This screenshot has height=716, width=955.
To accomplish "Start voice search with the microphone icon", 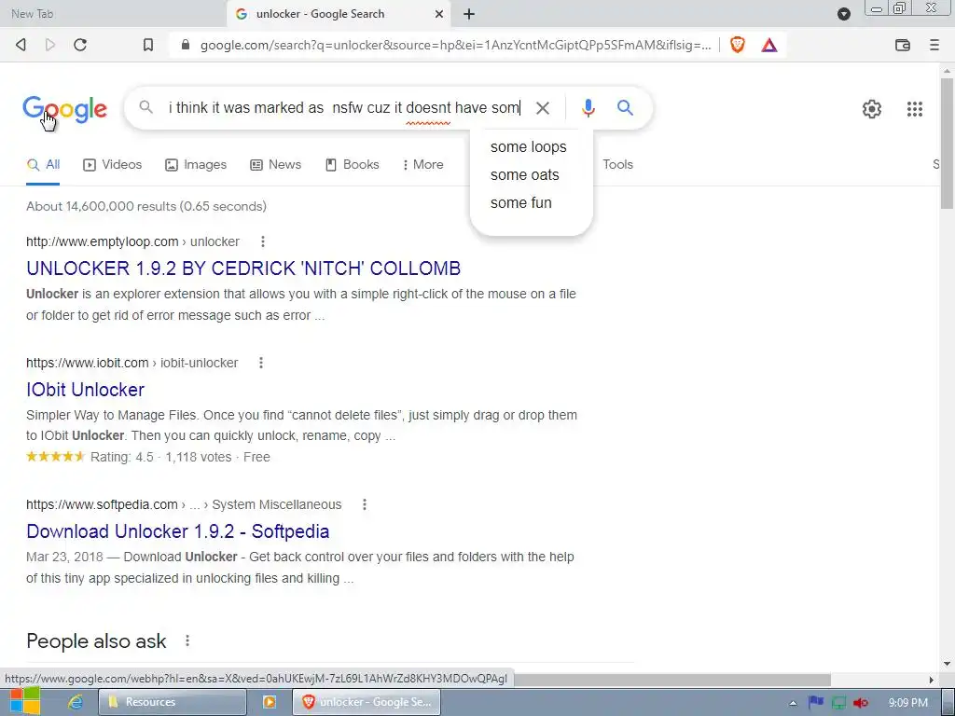I will click(588, 108).
